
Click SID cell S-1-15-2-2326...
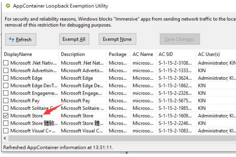[175, 93]
